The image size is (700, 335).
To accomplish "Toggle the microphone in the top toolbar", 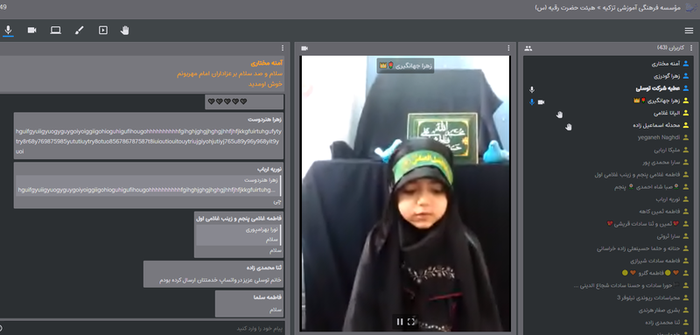I will (8, 31).
